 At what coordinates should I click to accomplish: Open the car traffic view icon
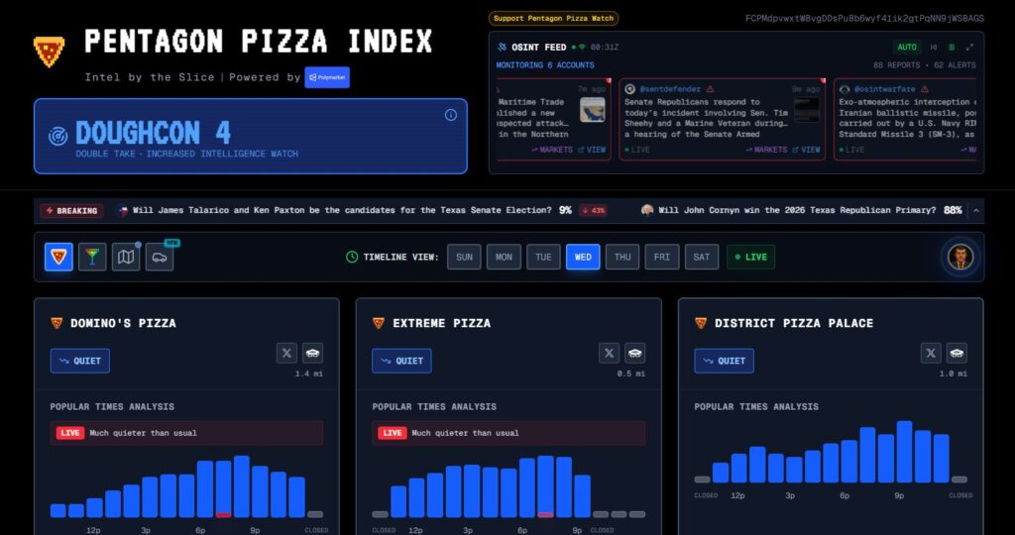coord(160,258)
